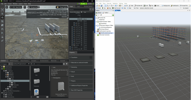
Task: Click the green LIVE sync button
Action: [x=83, y=4]
